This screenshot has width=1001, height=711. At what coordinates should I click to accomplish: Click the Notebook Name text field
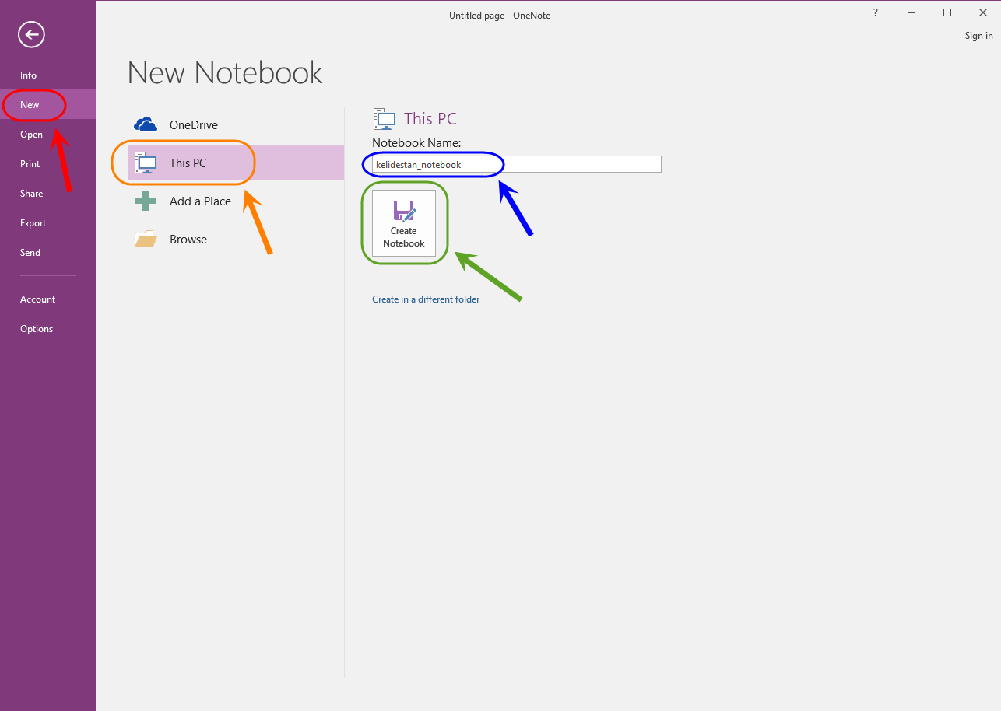coord(516,164)
